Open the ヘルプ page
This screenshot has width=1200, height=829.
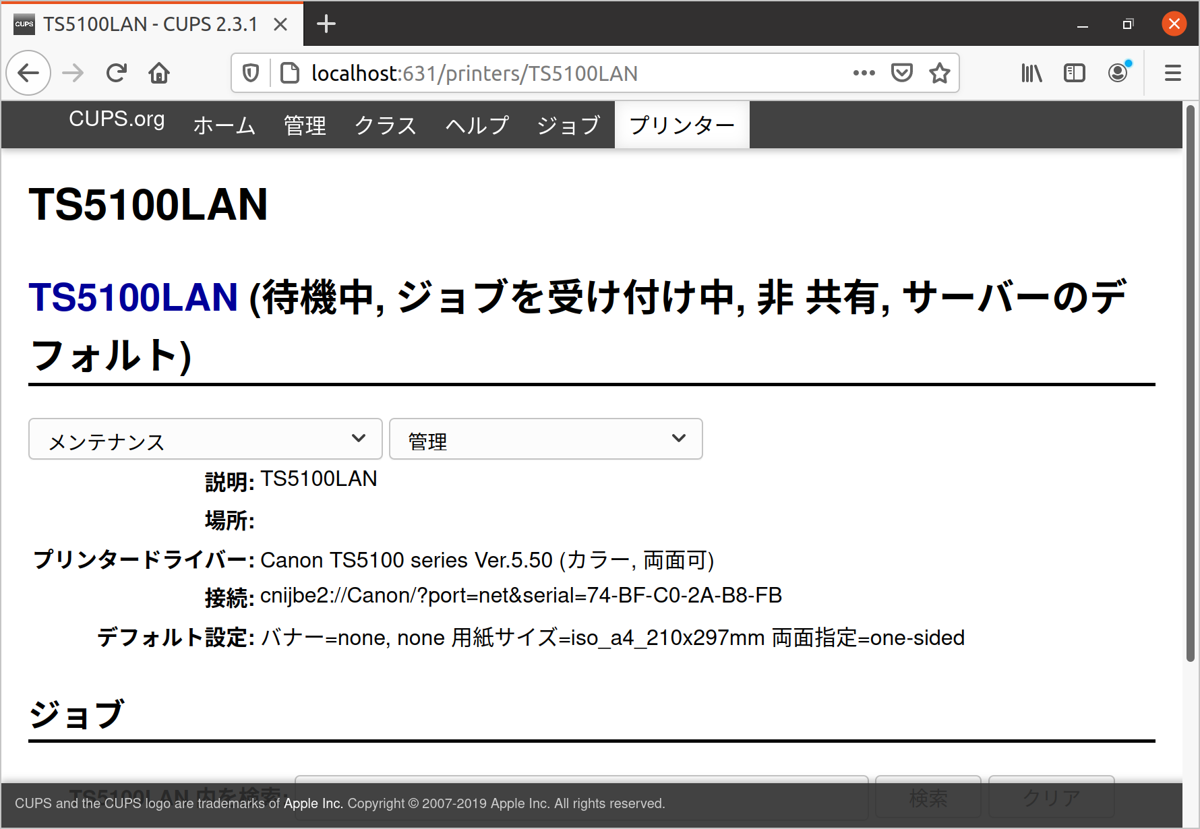477,125
